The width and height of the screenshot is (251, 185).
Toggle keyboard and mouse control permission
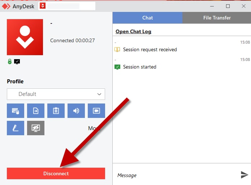click(16, 111)
